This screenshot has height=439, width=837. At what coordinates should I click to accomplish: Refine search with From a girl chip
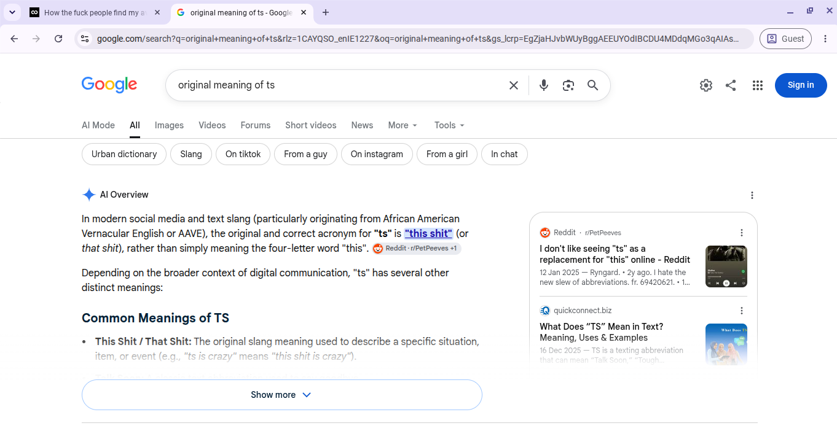point(447,154)
